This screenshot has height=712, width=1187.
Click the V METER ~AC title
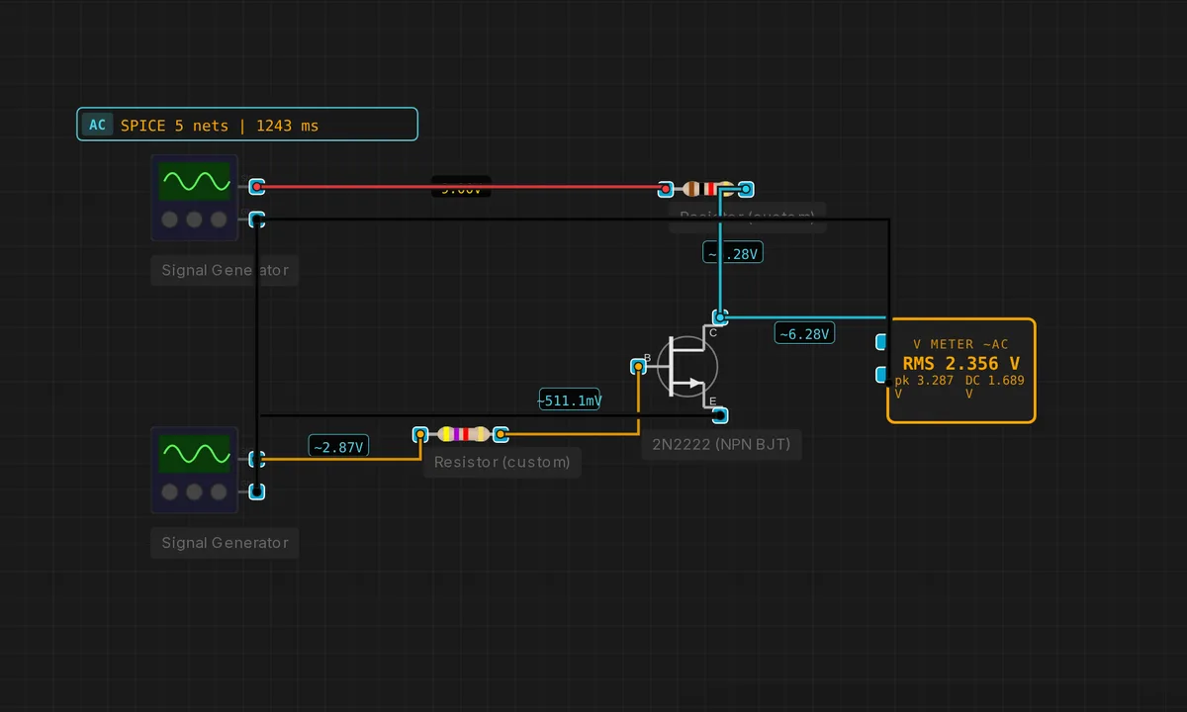click(x=960, y=344)
